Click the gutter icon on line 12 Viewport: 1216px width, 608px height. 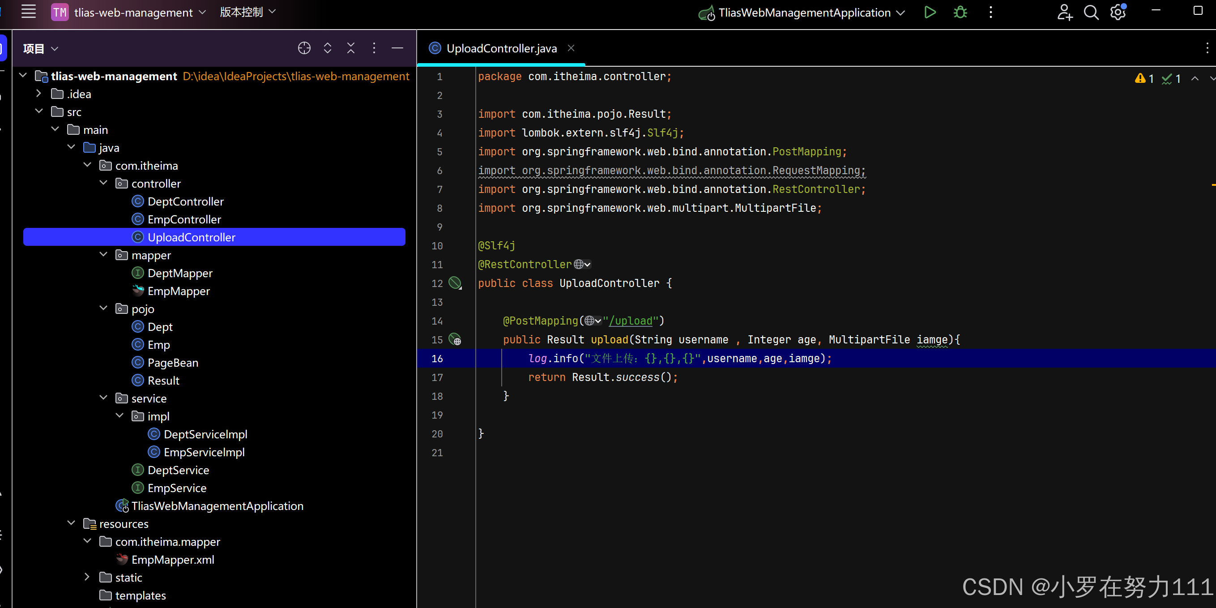455,283
